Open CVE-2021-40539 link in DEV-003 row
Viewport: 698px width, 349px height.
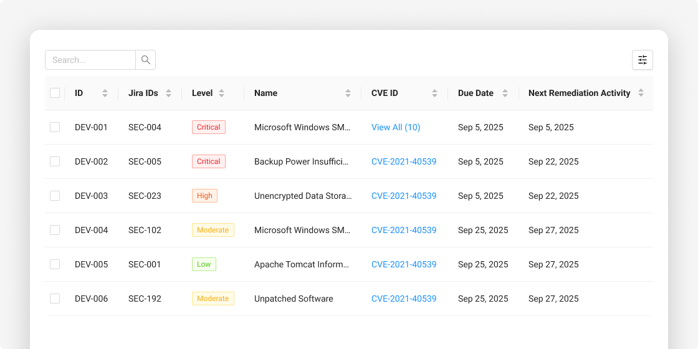[404, 196]
